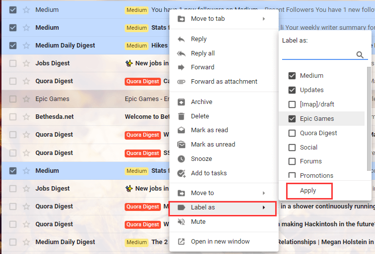Click the Quora Digest label tag in the third-from-bottom row

click(x=143, y=206)
